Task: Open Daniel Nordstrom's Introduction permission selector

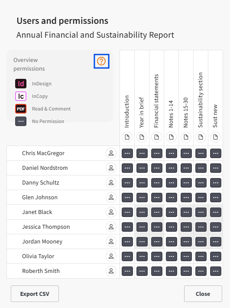Action: [x=127, y=168]
